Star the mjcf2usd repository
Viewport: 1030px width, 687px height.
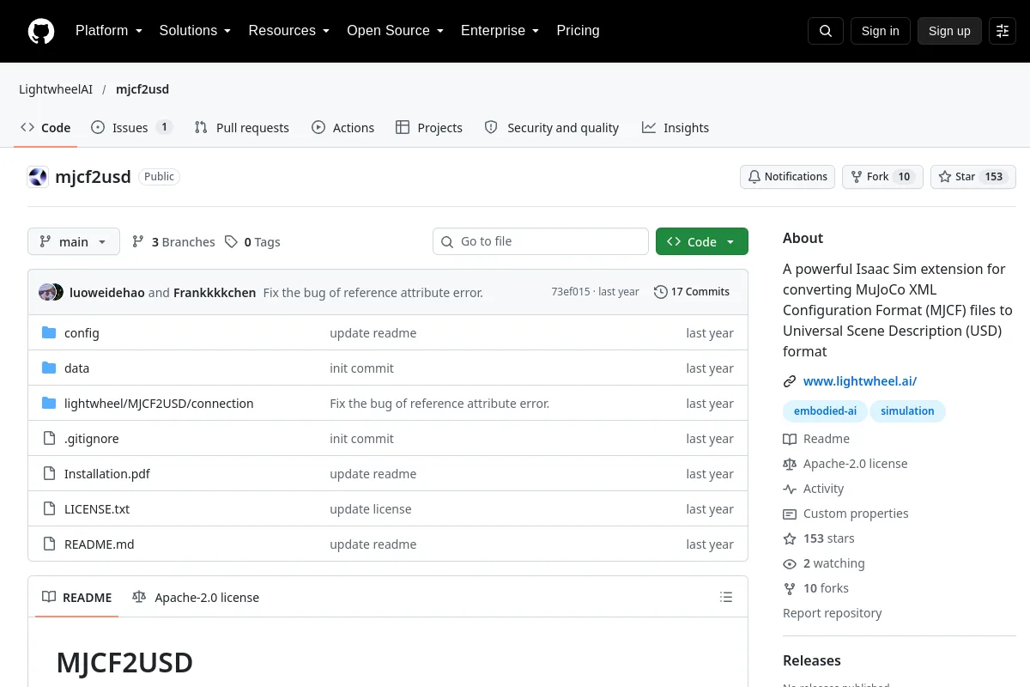click(973, 177)
